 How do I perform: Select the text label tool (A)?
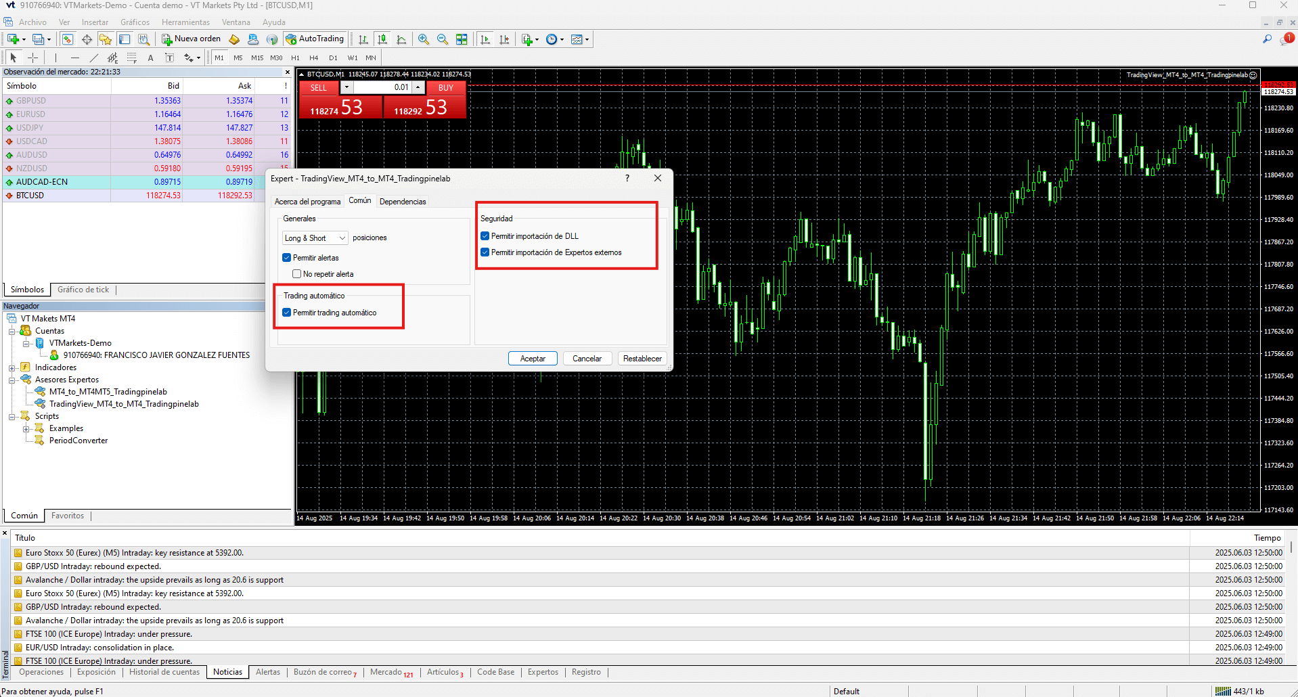click(150, 58)
